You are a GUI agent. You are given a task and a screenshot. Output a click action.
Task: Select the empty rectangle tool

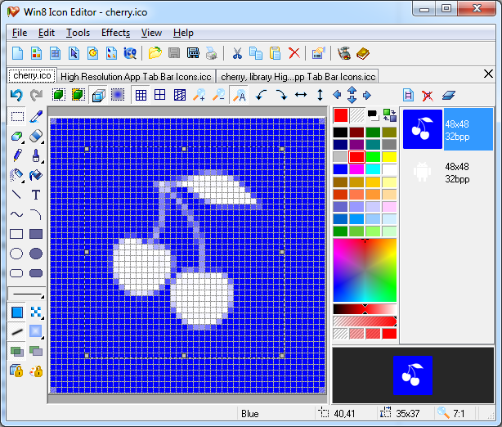click(x=16, y=234)
